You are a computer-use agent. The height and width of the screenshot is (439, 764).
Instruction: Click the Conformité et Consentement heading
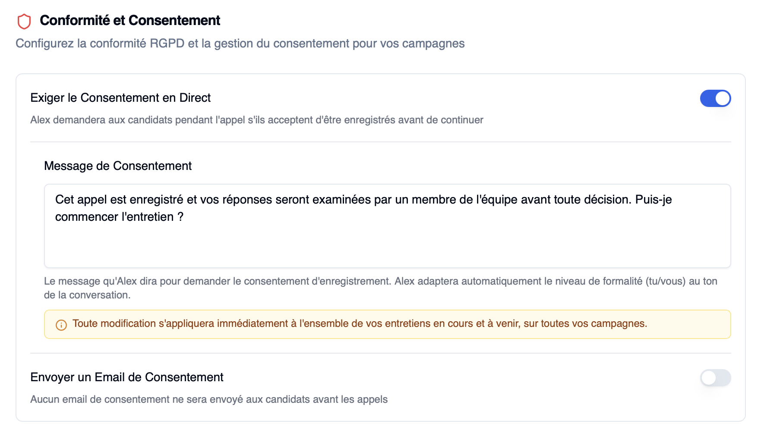click(x=130, y=20)
